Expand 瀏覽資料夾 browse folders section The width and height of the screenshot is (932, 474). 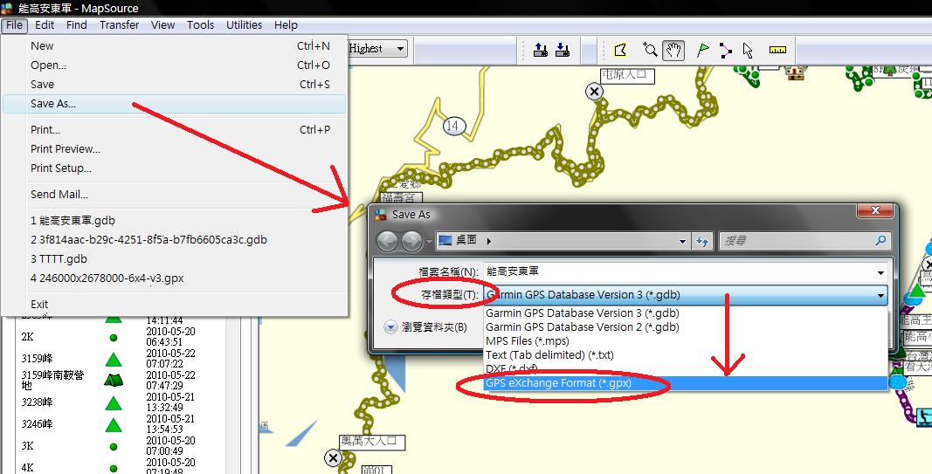coord(392,327)
